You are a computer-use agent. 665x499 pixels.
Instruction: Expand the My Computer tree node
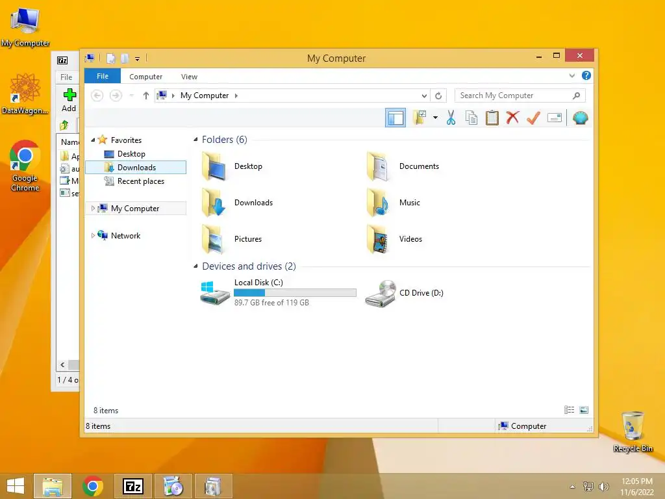(x=93, y=208)
